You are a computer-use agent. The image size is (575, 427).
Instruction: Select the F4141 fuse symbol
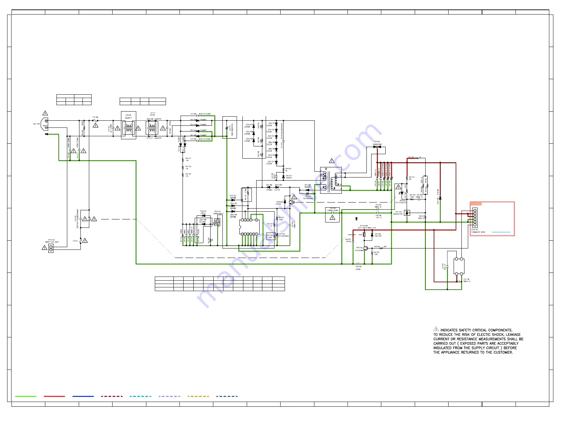click(80, 241)
